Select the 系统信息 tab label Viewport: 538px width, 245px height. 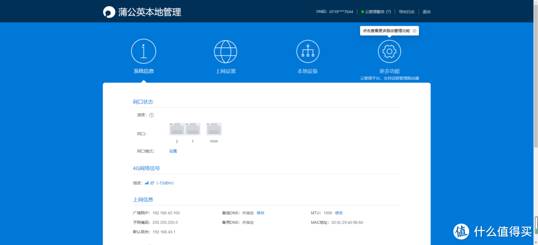tap(143, 72)
